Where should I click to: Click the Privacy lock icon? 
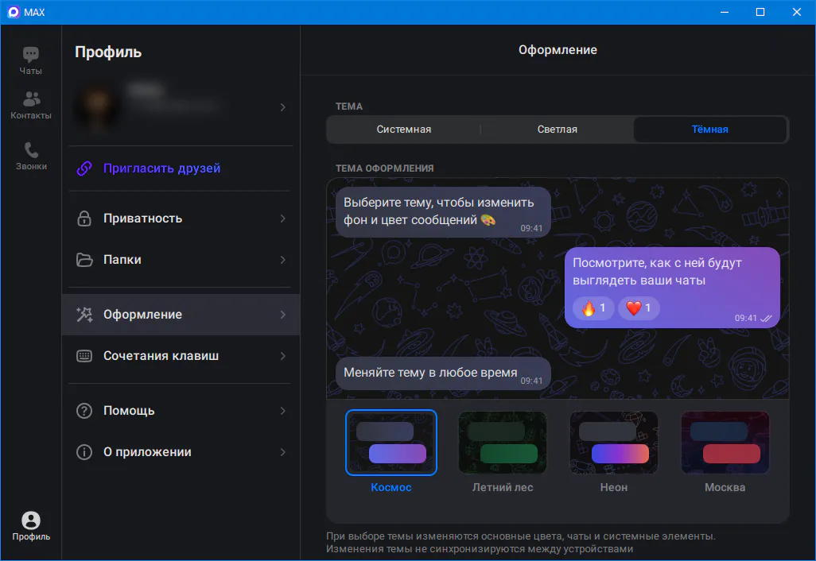pyautogui.click(x=84, y=219)
